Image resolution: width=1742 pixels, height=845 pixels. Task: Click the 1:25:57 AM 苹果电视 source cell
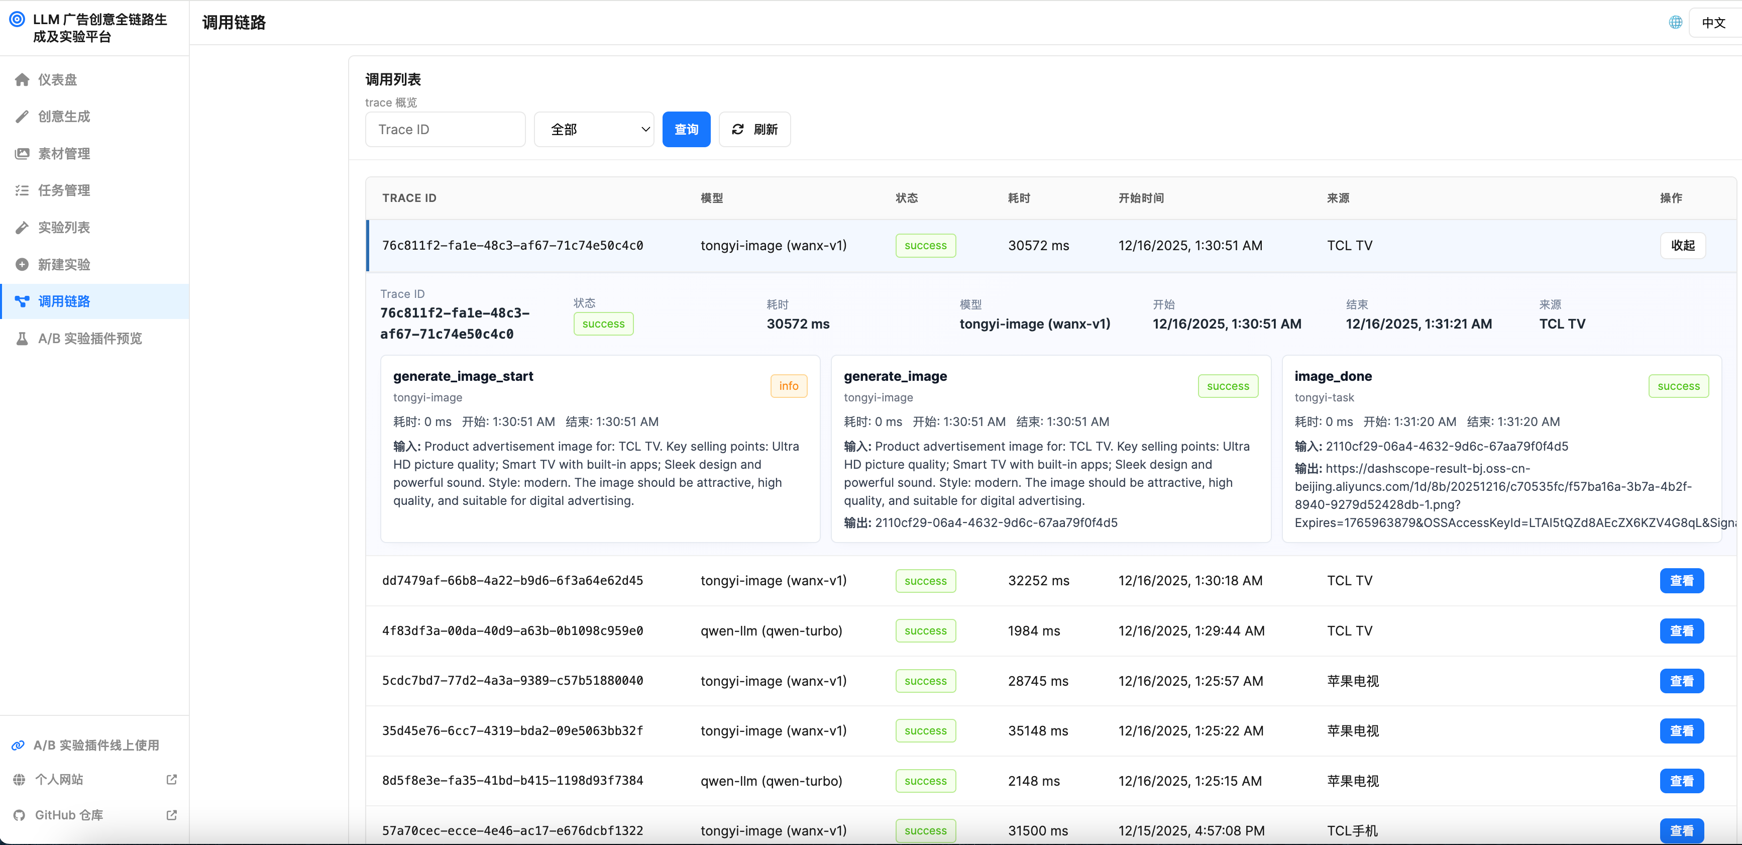[x=1353, y=681]
